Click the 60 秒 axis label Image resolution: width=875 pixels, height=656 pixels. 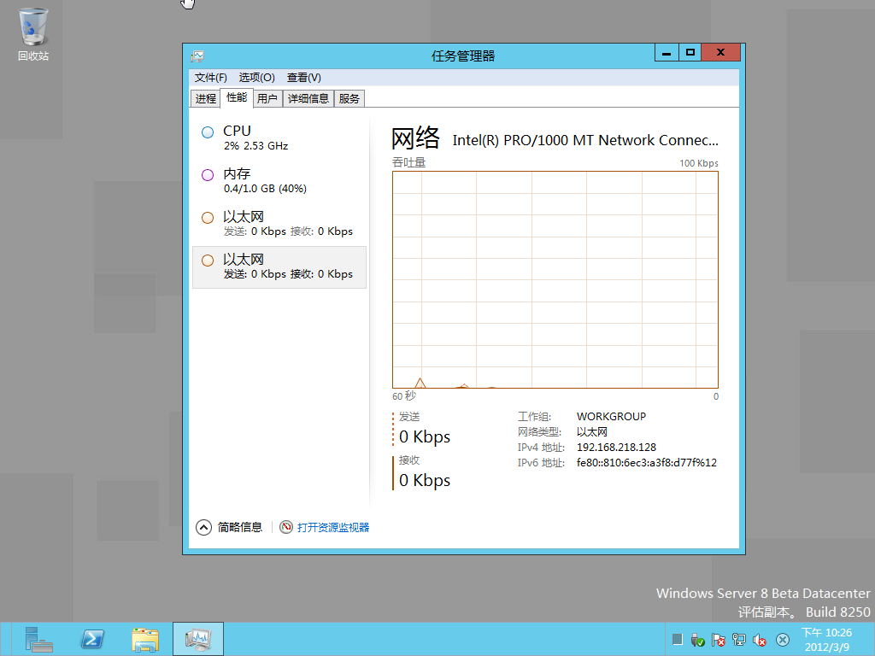tap(404, 396)
